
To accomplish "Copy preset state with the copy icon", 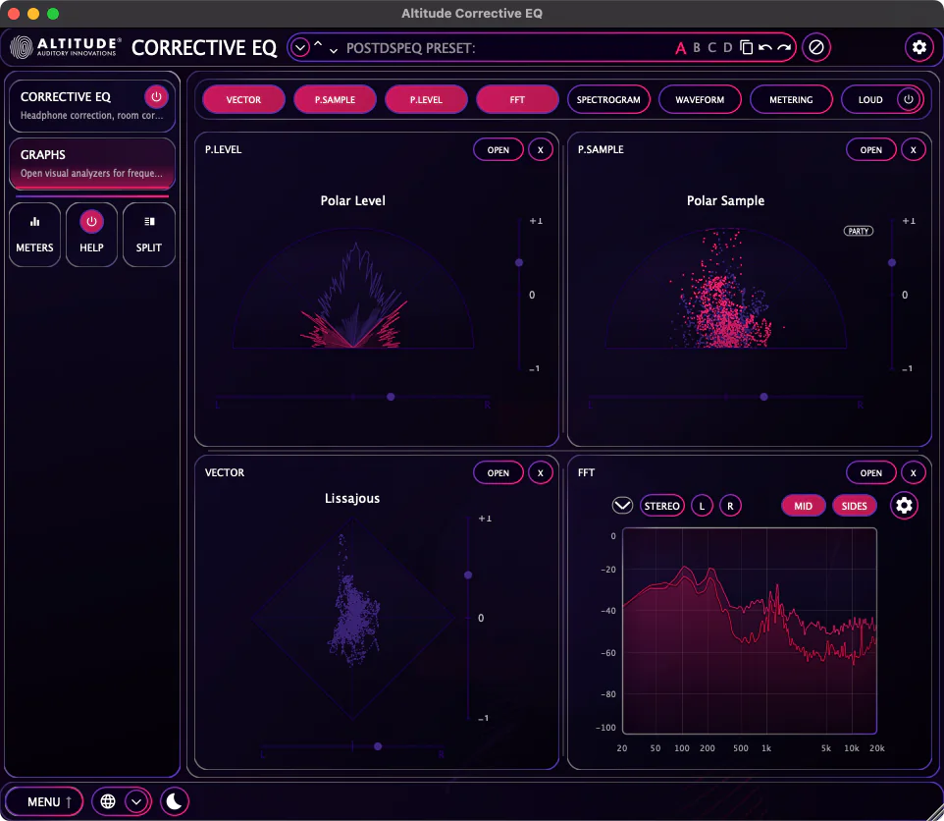I will click(746, 47).
